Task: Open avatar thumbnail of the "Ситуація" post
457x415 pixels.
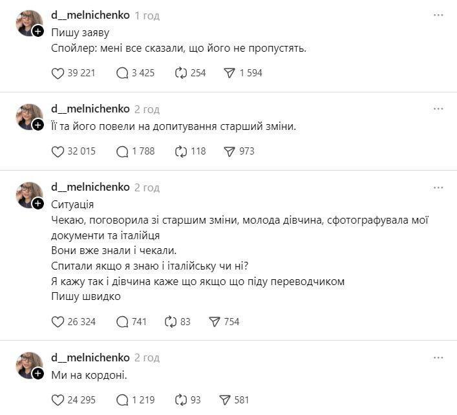Action: click(28, 195)
